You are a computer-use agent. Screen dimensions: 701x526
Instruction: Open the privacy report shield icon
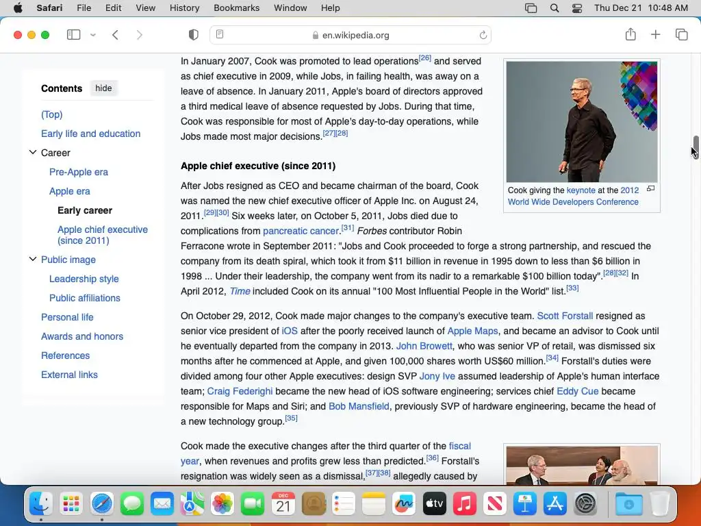click(x=193, y=35)
